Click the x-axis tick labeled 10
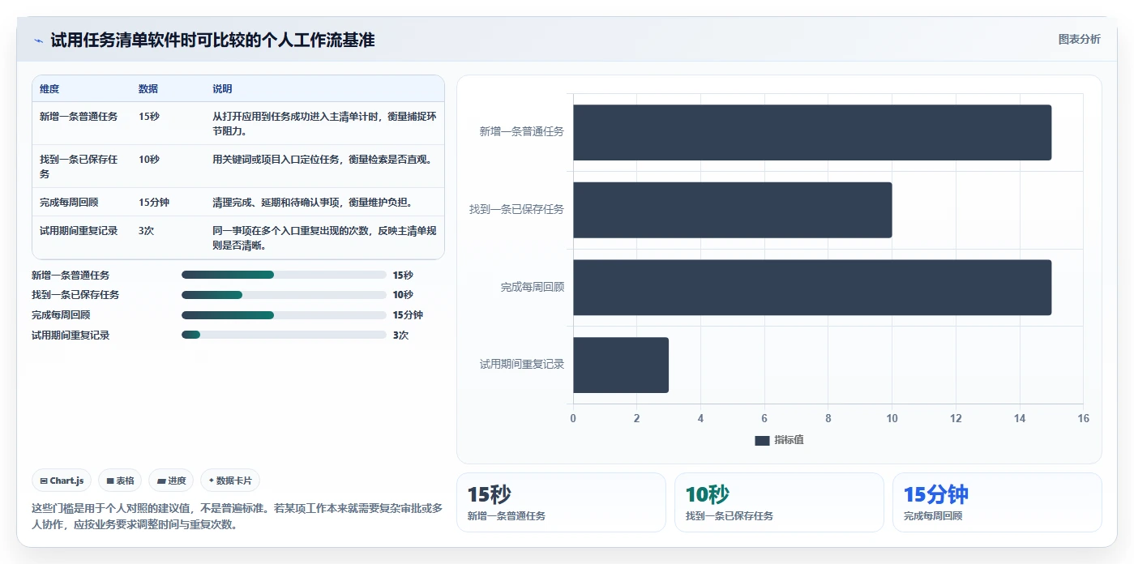 point(892,419)
